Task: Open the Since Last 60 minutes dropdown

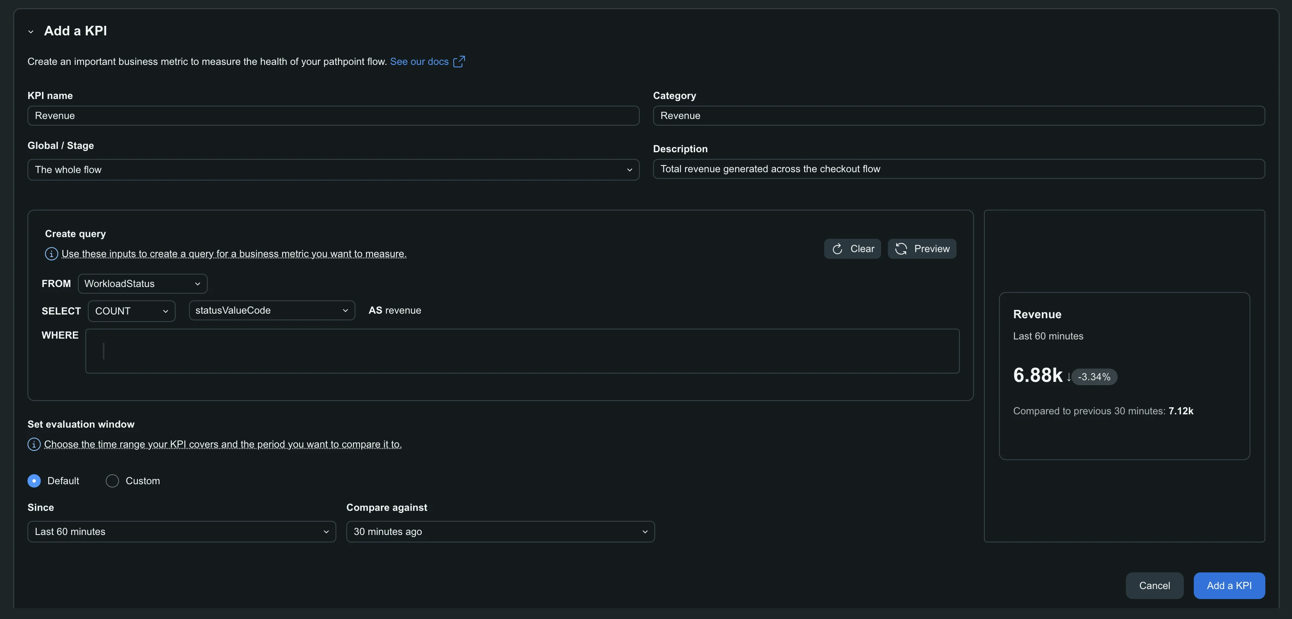Action: point(181,532)
